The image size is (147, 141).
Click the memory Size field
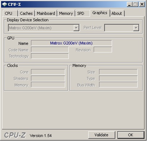(x=118, y=72)
